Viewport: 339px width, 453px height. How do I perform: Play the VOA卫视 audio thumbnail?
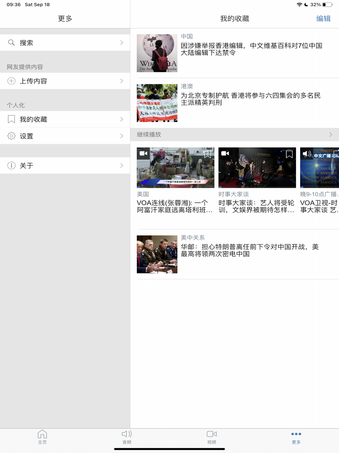click(x=319, y=167)
